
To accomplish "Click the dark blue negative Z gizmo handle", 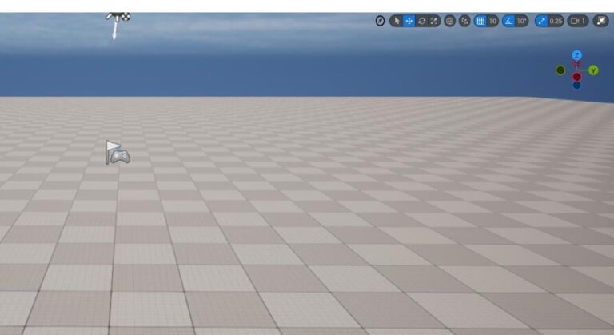I will pyautogui.click(x=576, y=85).
